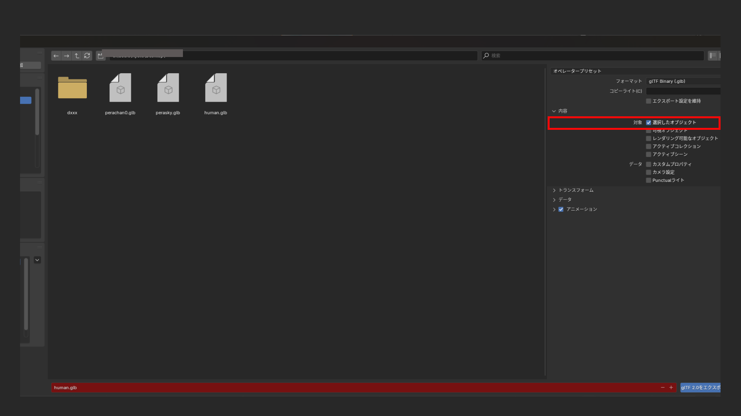Viewport: 741px width, 416px height.
Task: Open the sidebar dropdown chevron
Action: pos(37,260)
